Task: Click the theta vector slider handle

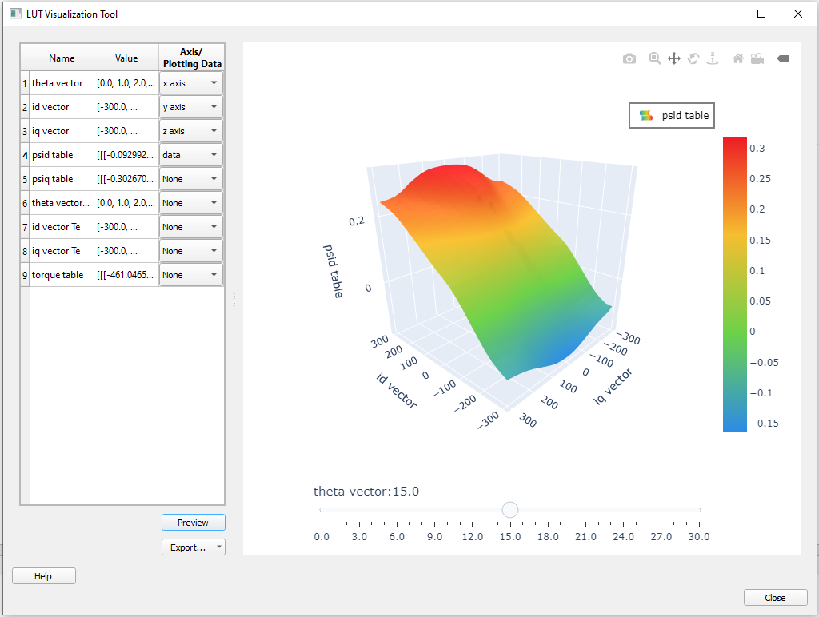Action: 510,510
